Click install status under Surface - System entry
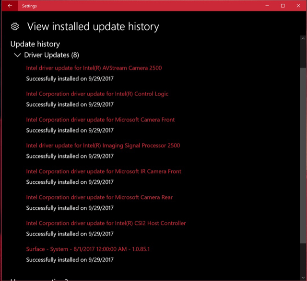The height and width of the screenshot is (281, 307). click(x=70, y=260)
